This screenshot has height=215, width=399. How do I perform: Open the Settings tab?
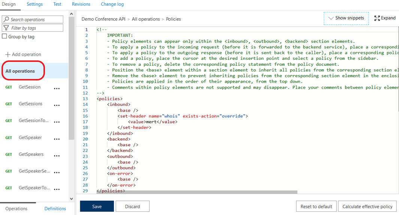34,4
